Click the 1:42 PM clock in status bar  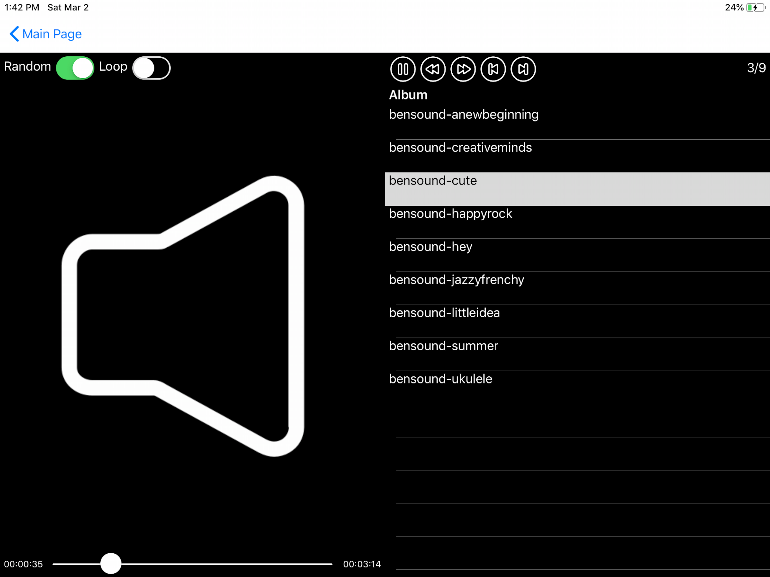coord(22,7)
